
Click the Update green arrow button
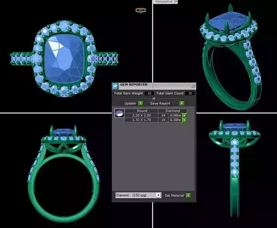click(141, 104)
